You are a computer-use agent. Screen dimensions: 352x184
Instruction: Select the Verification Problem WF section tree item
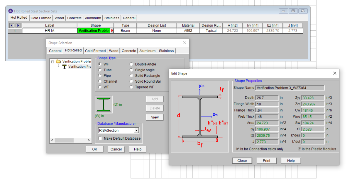(x=79, y=67)
